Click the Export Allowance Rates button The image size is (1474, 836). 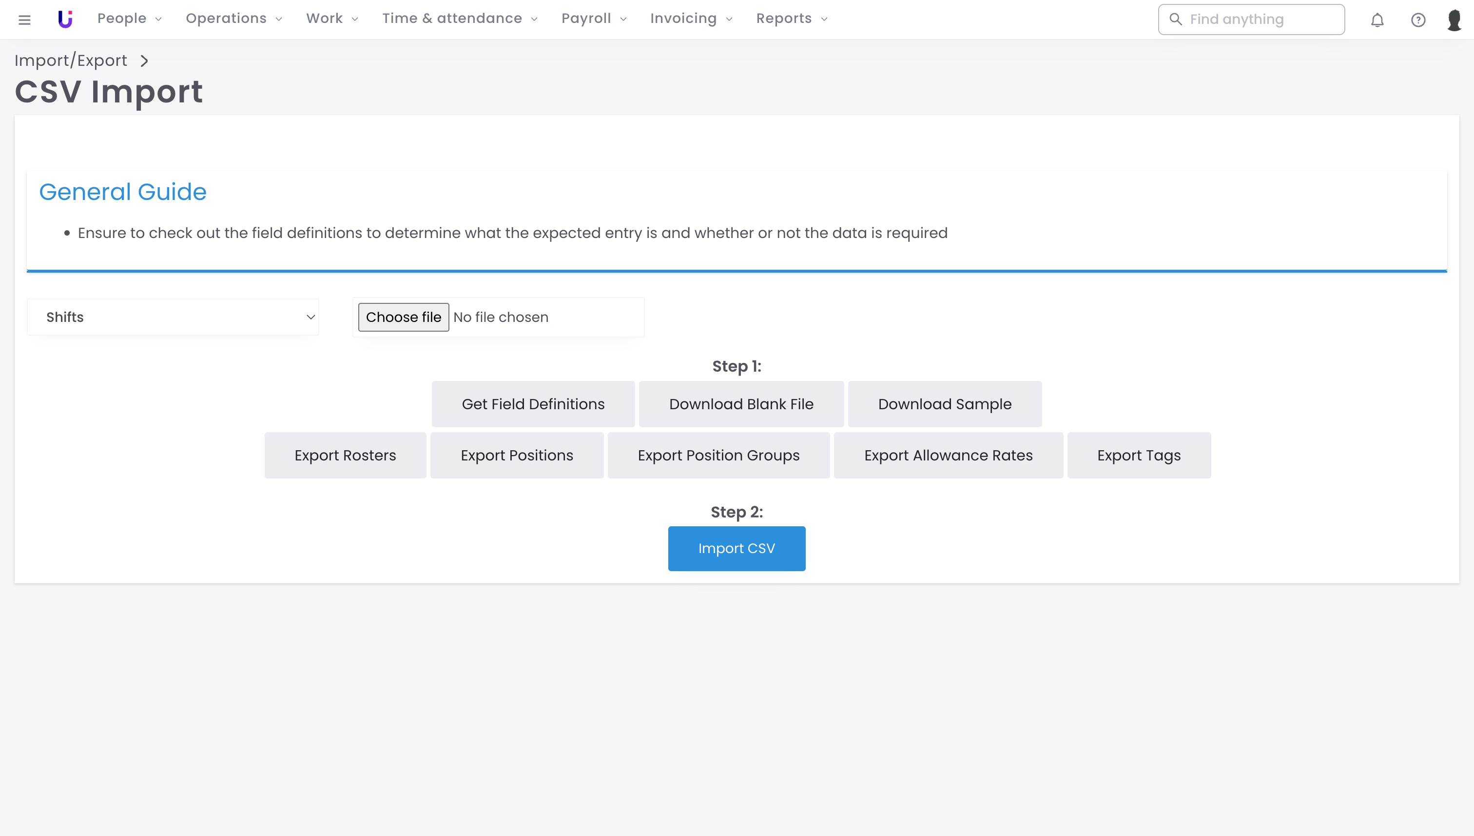[948, 456]
